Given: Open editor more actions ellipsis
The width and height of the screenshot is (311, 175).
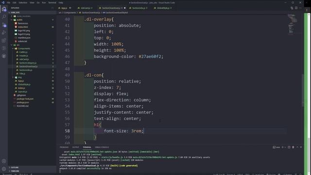Looking at the screenshot, I should click(300, 8).
